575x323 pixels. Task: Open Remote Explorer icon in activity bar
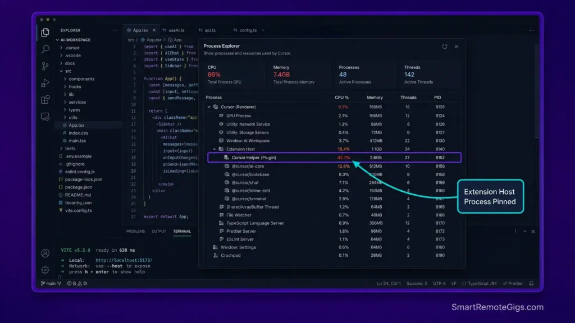pos(45,117)
